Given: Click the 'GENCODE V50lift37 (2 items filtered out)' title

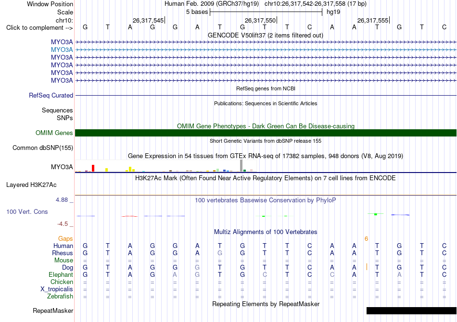Looking at the screenshot, I should click(266, 36).
